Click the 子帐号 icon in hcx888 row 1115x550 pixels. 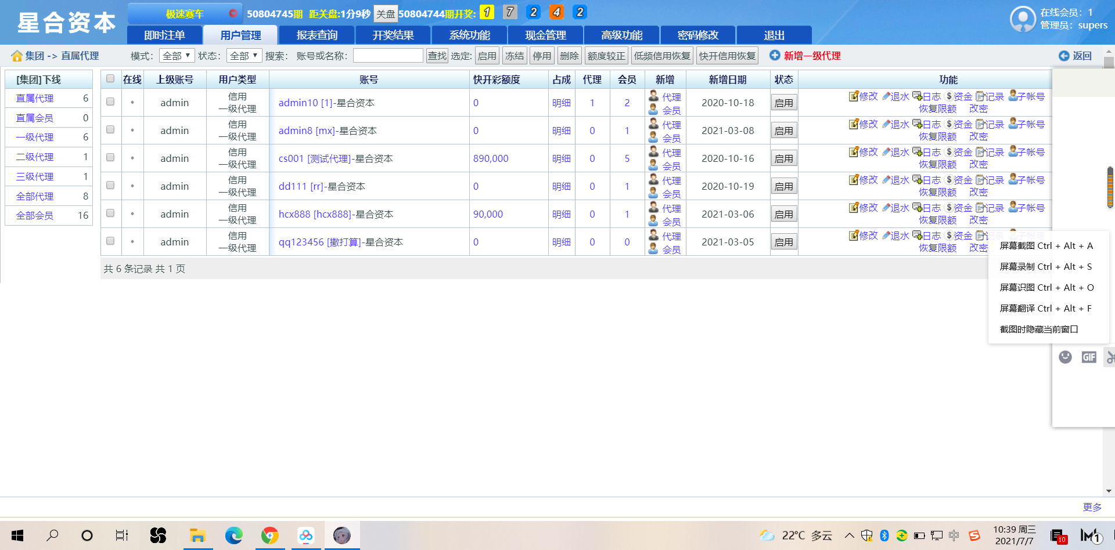1013,208
